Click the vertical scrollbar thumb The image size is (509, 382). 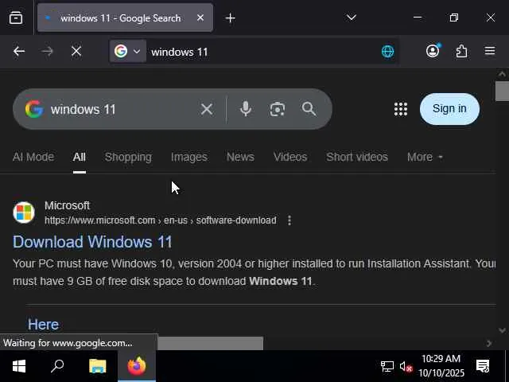[502, 92]
